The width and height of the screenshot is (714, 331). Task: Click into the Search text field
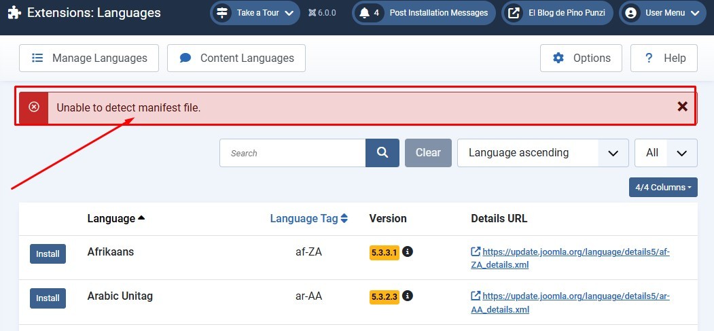pos(293,153)
